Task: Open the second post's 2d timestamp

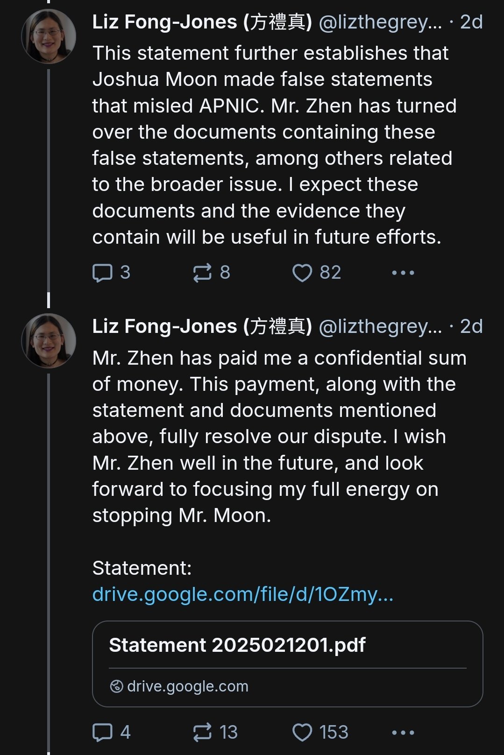Action: tap(471, 326)
